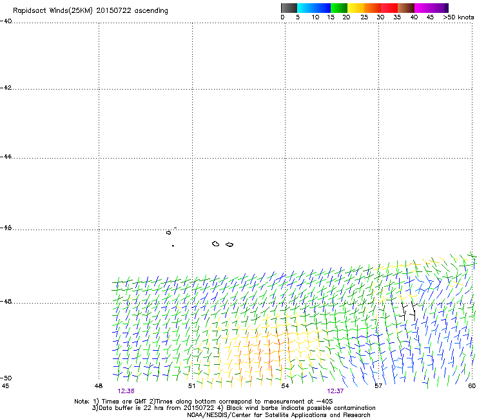Click the legend label '25'
Screen dimensions: 477x419
click(x=364, y=17)
